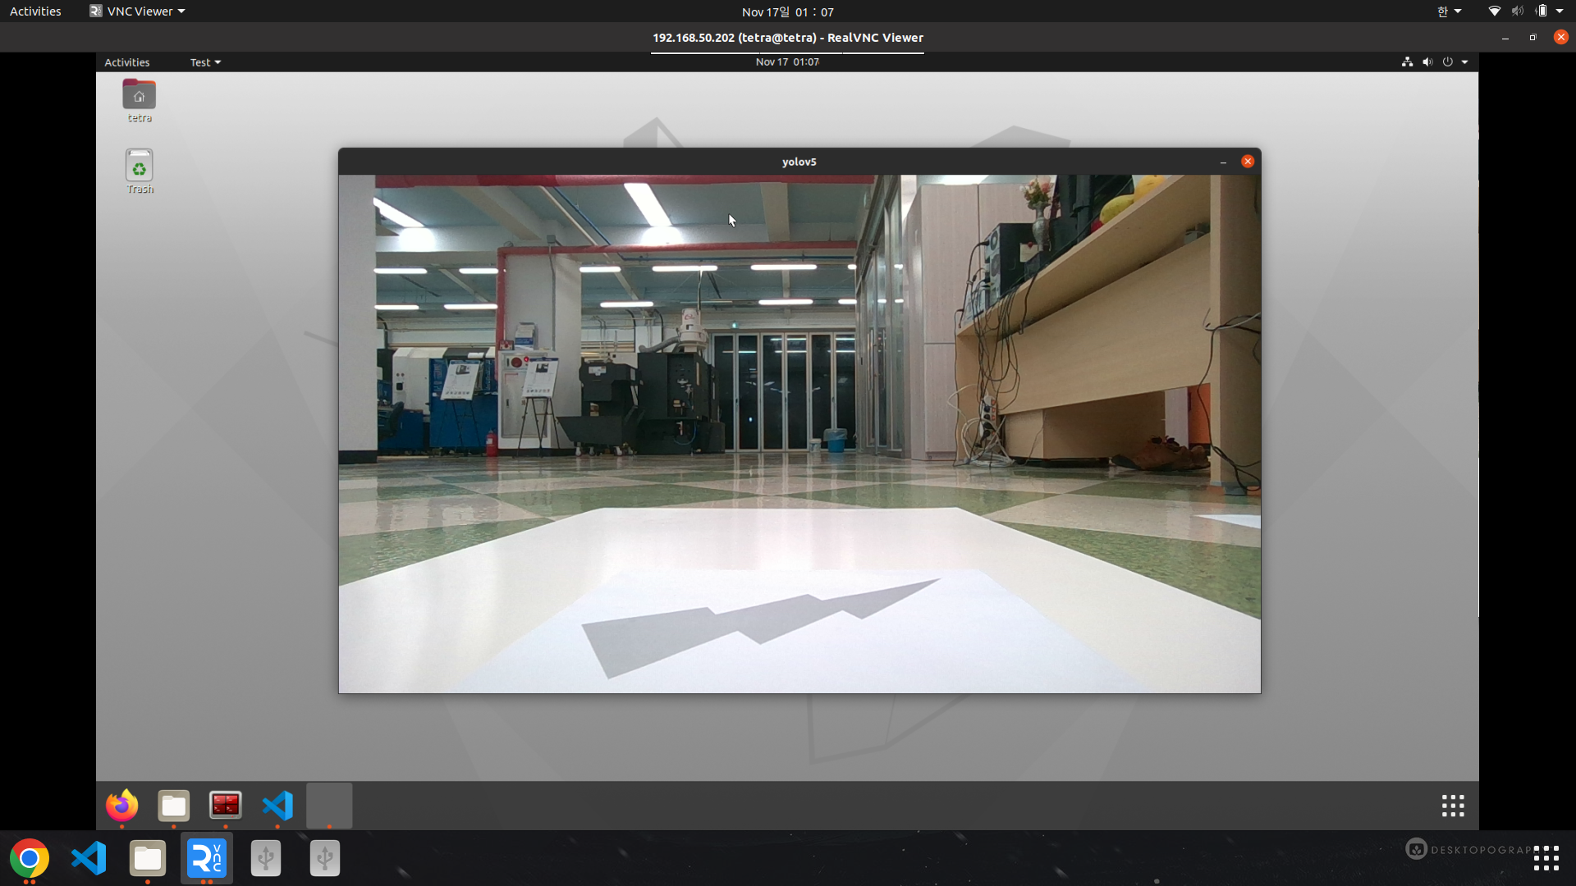The width and height of the screenshot is (1576, 886).
Task: Switch to RealVNC Viewer in host dock
Action: [206, 858]
